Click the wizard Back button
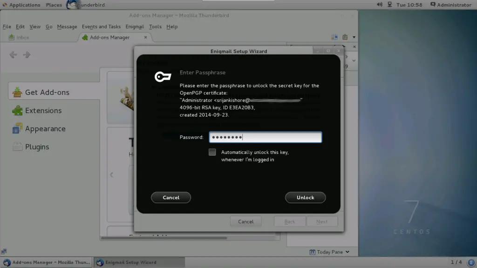 pos(290,221)
